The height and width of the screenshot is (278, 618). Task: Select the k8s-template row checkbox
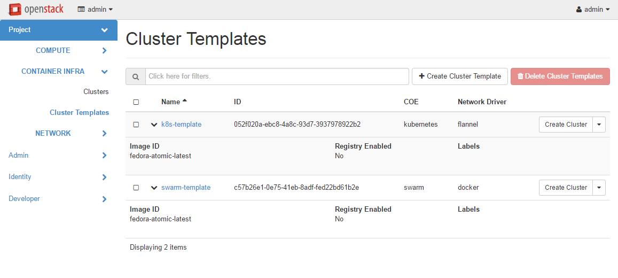tap(136, 125)
